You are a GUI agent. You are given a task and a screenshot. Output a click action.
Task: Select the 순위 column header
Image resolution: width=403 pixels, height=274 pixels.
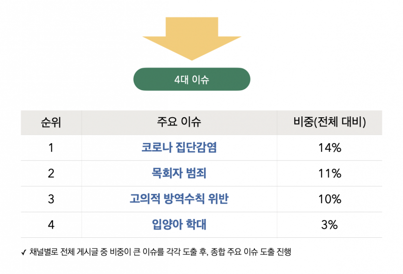(x=51, y=123)
